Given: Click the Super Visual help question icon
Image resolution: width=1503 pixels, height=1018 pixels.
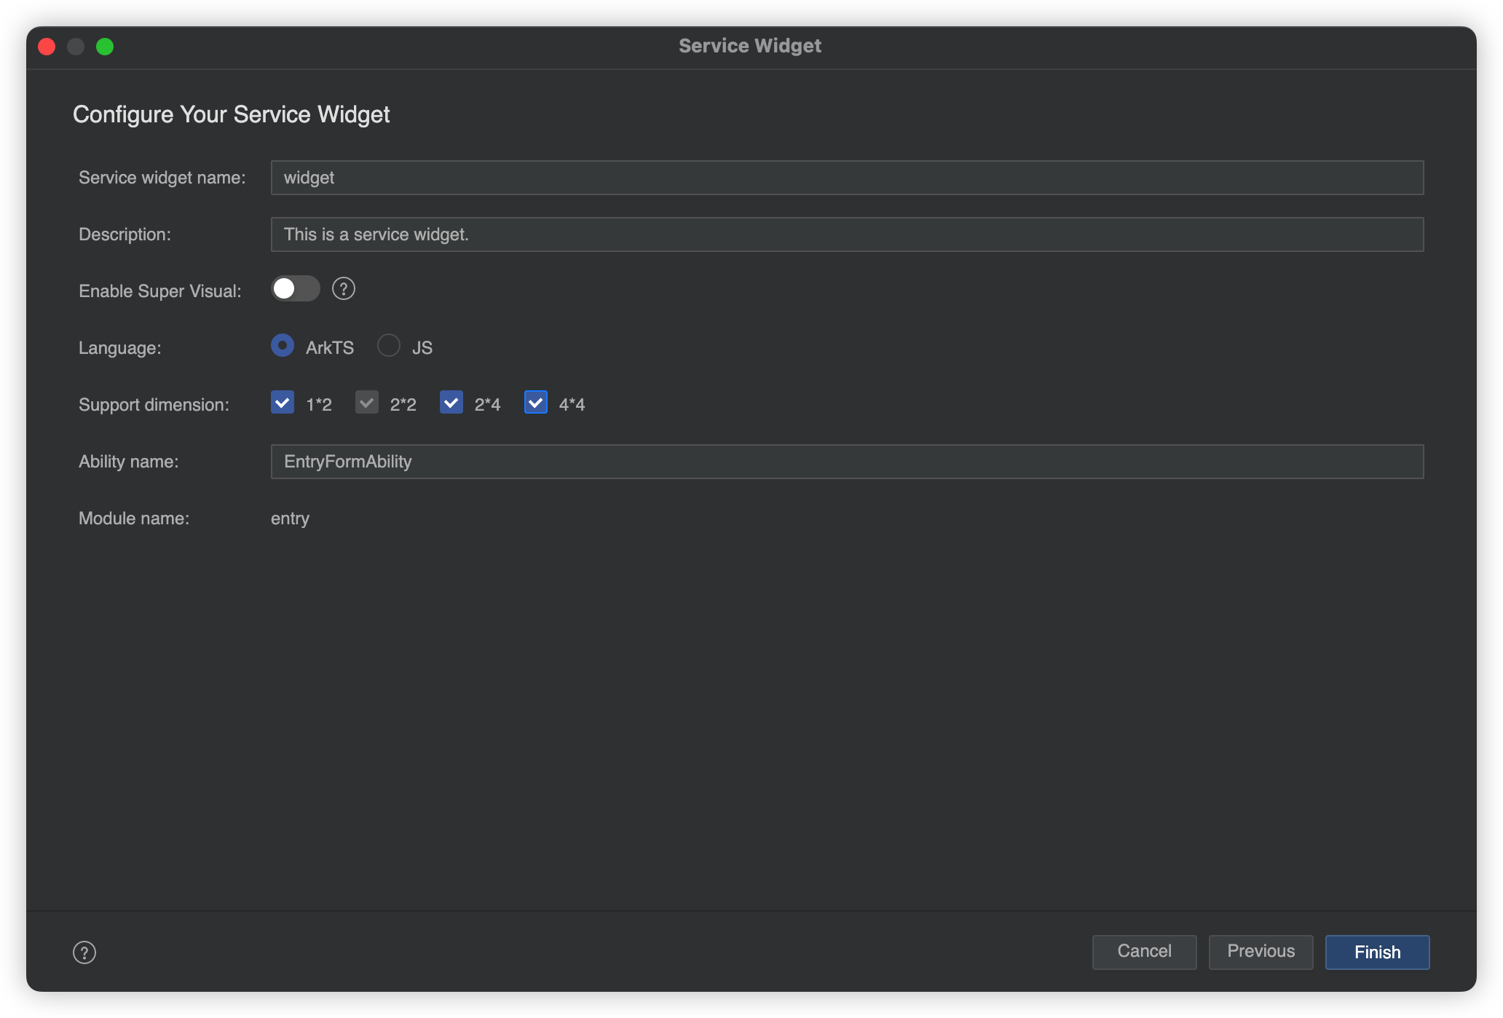Looking at the screenshot, I should point(344,289).
